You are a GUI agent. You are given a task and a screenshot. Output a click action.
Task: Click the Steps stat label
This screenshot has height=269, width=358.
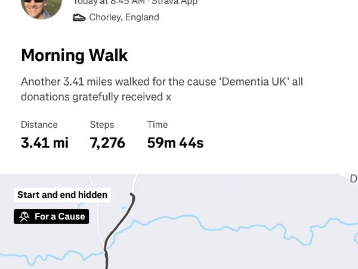(102, 124)
